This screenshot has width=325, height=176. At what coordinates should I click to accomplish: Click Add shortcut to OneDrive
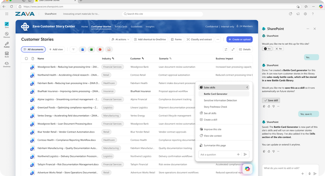coord(150,39)
